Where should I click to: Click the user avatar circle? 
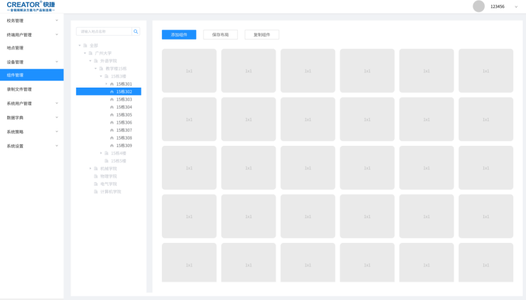pos(478,6)
